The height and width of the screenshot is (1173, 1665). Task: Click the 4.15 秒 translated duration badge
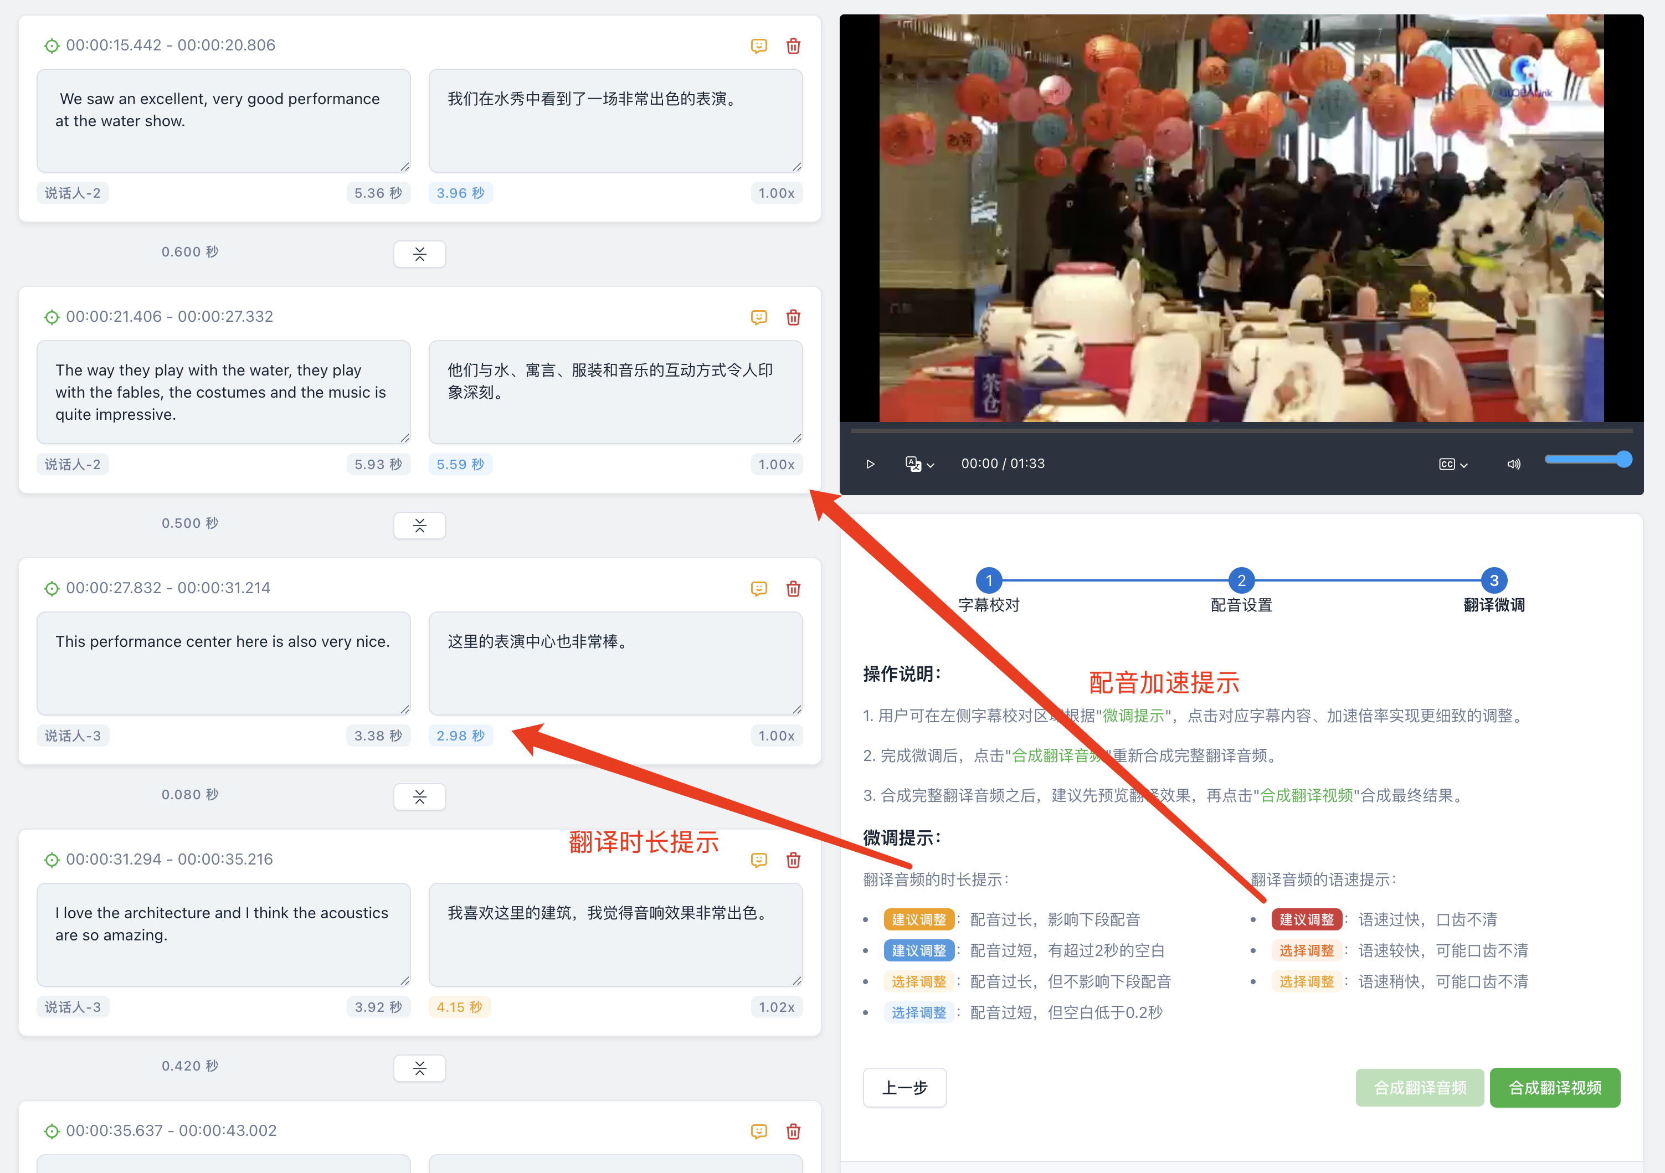click(459, 1007)
